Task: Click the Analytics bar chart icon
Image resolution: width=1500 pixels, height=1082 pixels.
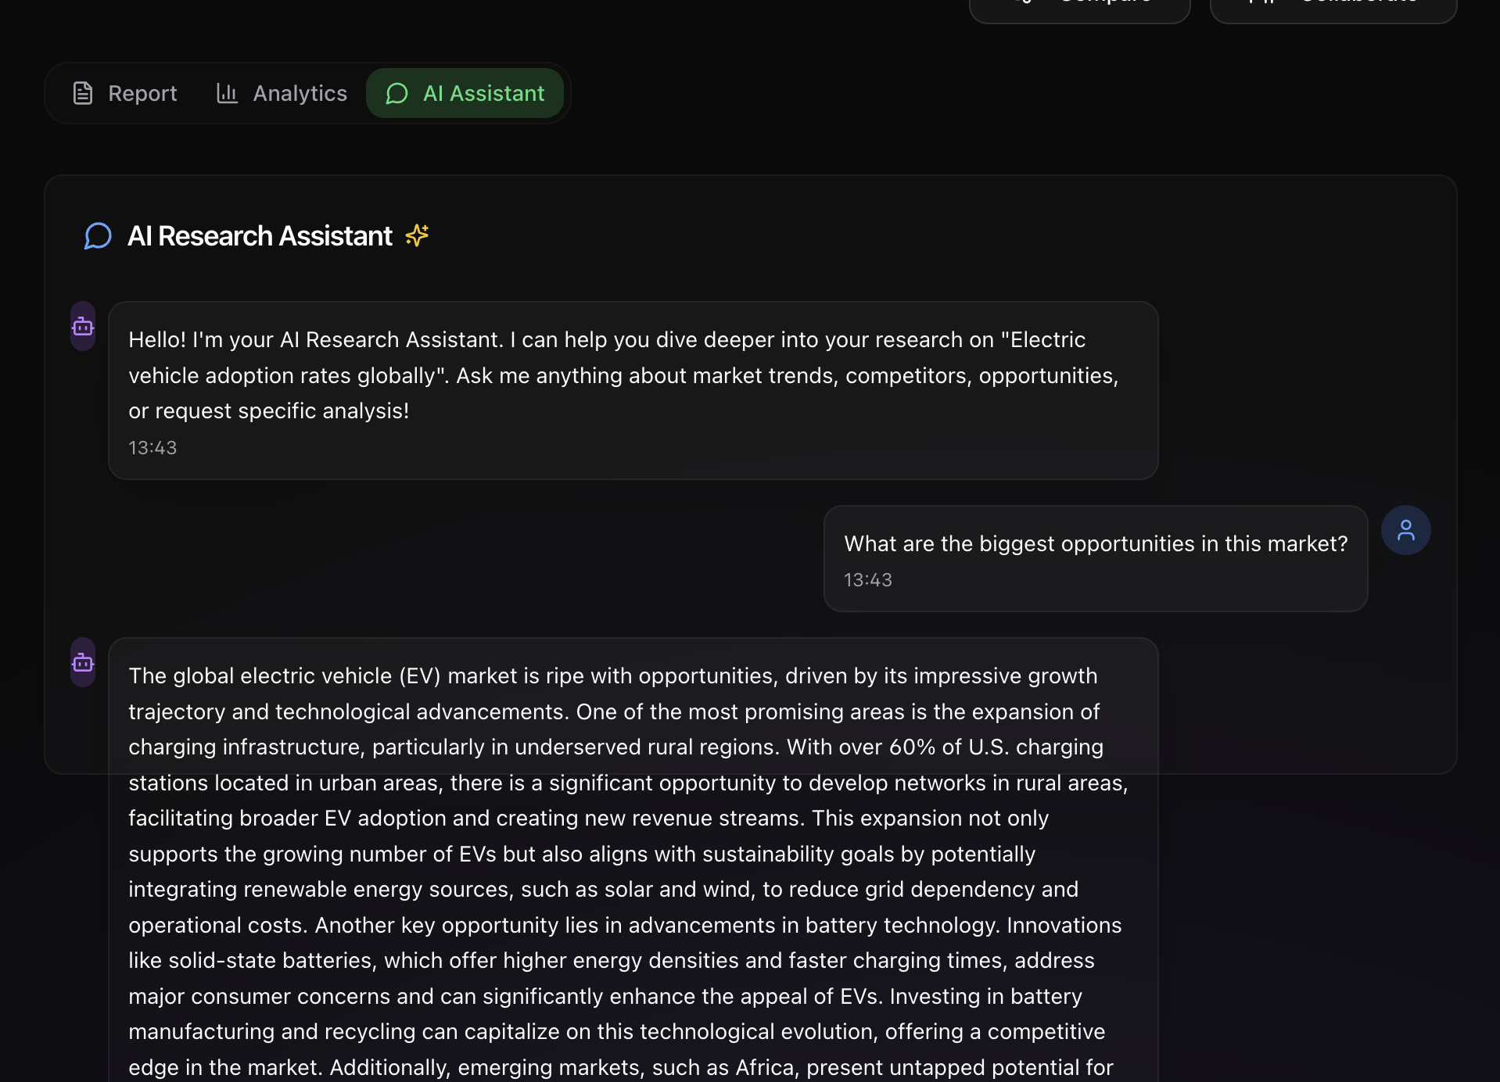Action: pos(227,94)
